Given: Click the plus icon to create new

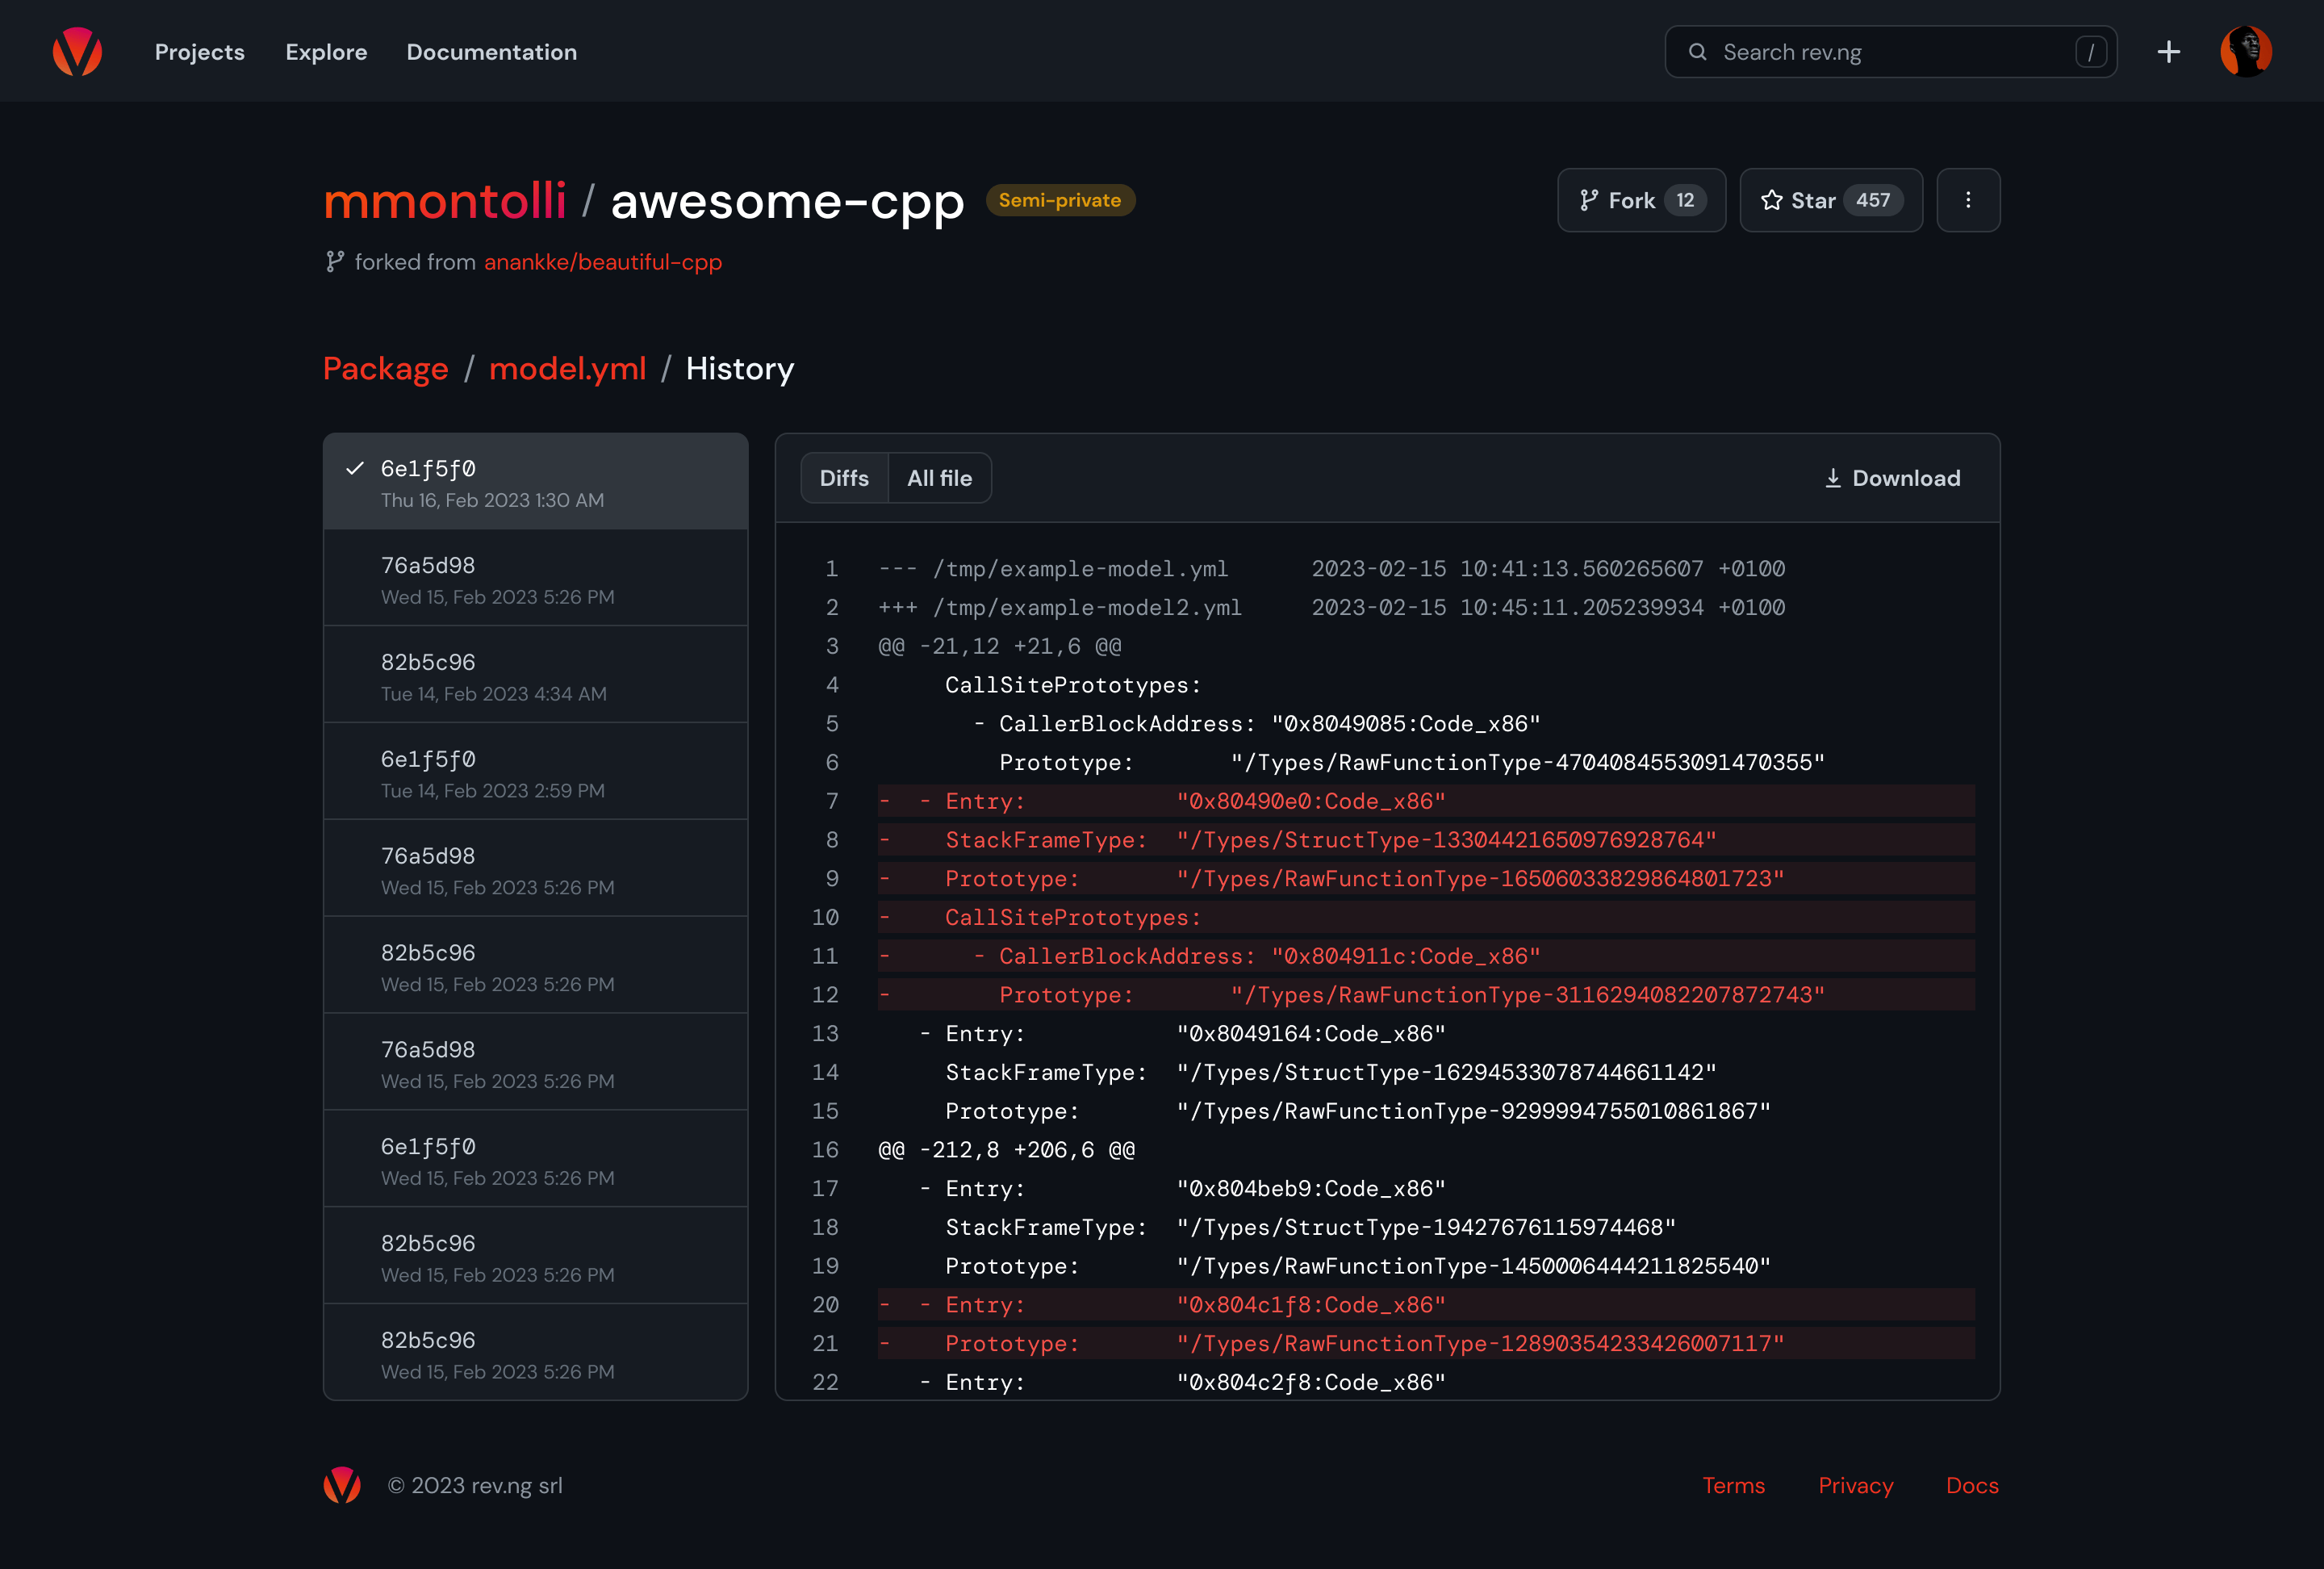Looking at the screenshot, I should click(x=2168, y=52).
